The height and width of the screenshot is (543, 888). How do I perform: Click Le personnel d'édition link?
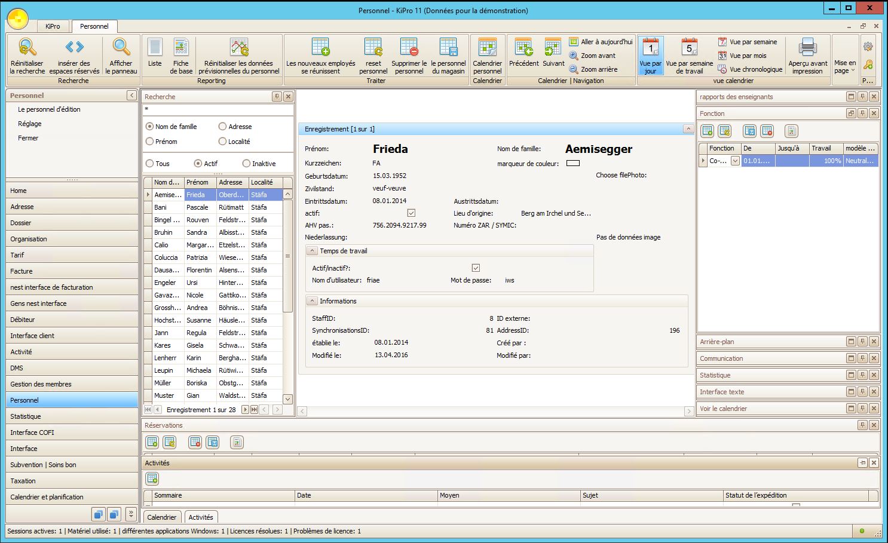pyautogui.click(x=49, y=109)
